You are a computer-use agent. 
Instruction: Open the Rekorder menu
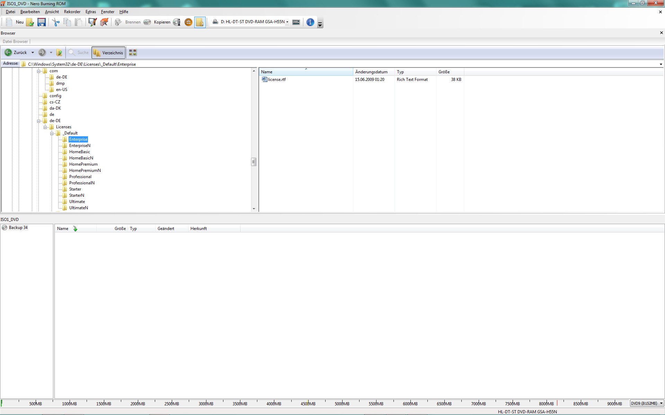click(x=72, y=12)
